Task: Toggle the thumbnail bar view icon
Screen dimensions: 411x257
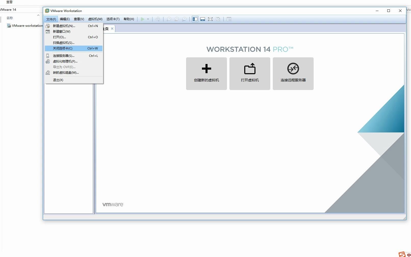Action: pyautogui.click(x=203, y=19)
